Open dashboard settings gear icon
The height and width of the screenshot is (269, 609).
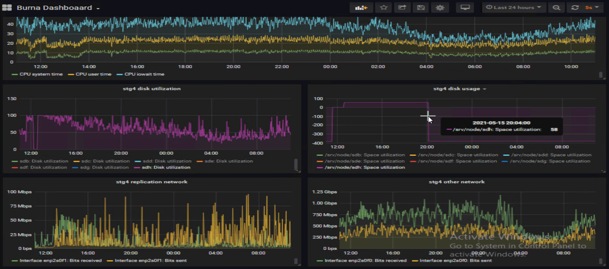[x=440, y=8]
